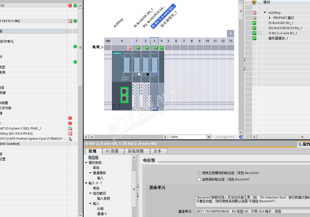This screenshot has width=310, height=217.
Task: Click the green check under slot 2
Action: point(147,47)
